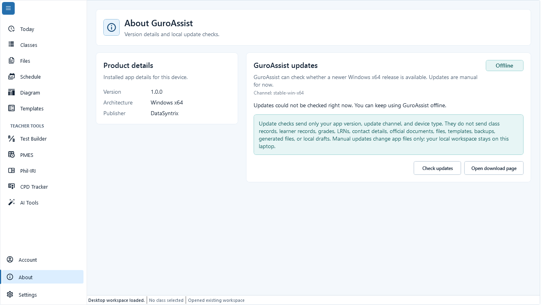Screen dimensions: 543x305
Task: Click the Open download page button
Action: (494, 168)
